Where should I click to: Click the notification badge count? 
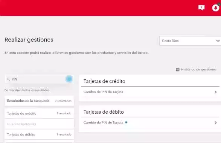tap(219, 5)
